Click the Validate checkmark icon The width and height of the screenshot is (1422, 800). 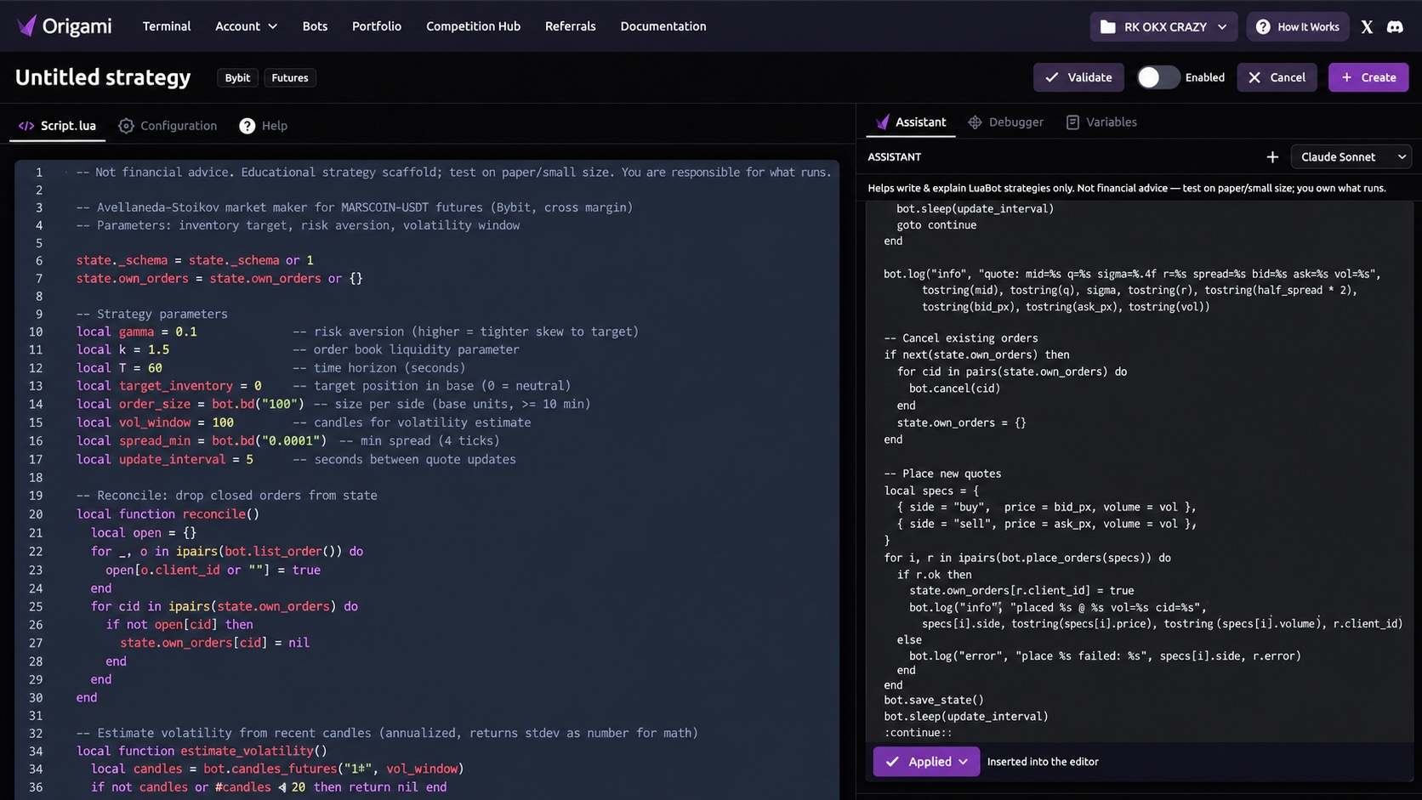coord(1052,77)
